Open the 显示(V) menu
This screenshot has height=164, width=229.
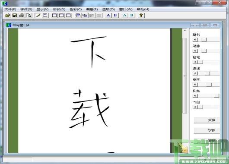point(42,9)
